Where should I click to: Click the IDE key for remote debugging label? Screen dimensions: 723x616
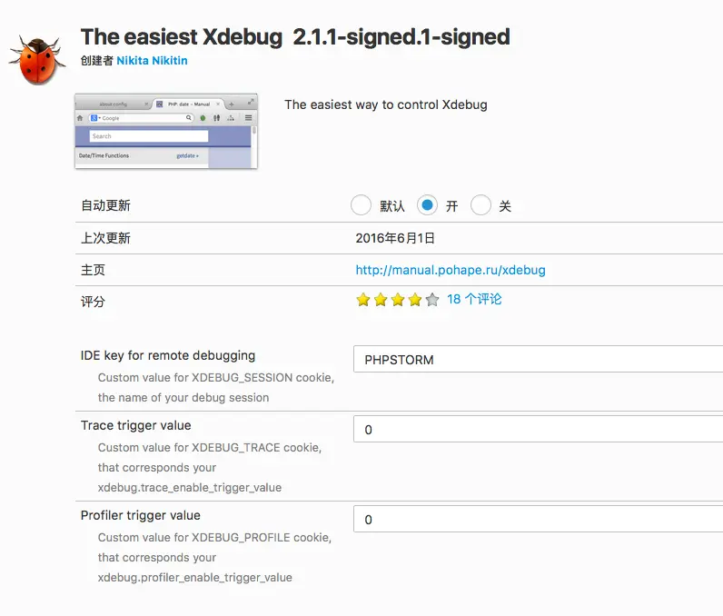[168, 355]
